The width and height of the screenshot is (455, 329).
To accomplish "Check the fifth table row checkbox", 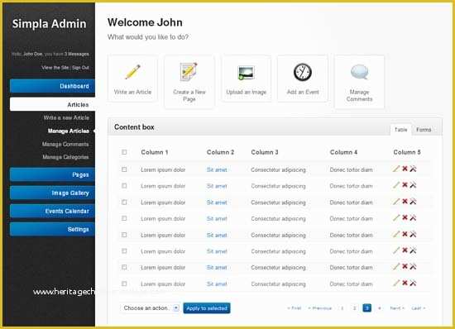I will [124, 235].
